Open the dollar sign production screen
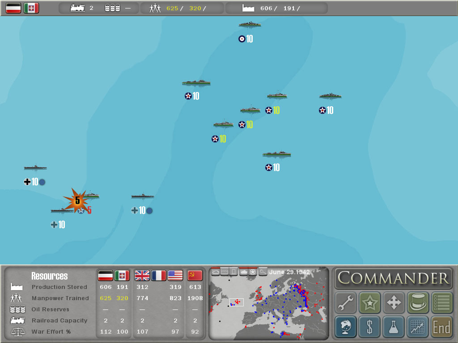This screenshot has height=343, width=458. point(370,327)
